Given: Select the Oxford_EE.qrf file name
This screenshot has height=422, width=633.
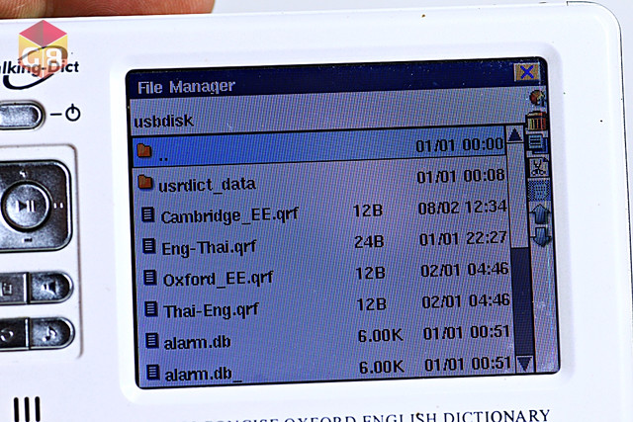Looking at the screenshot, I should click(218, 279).
